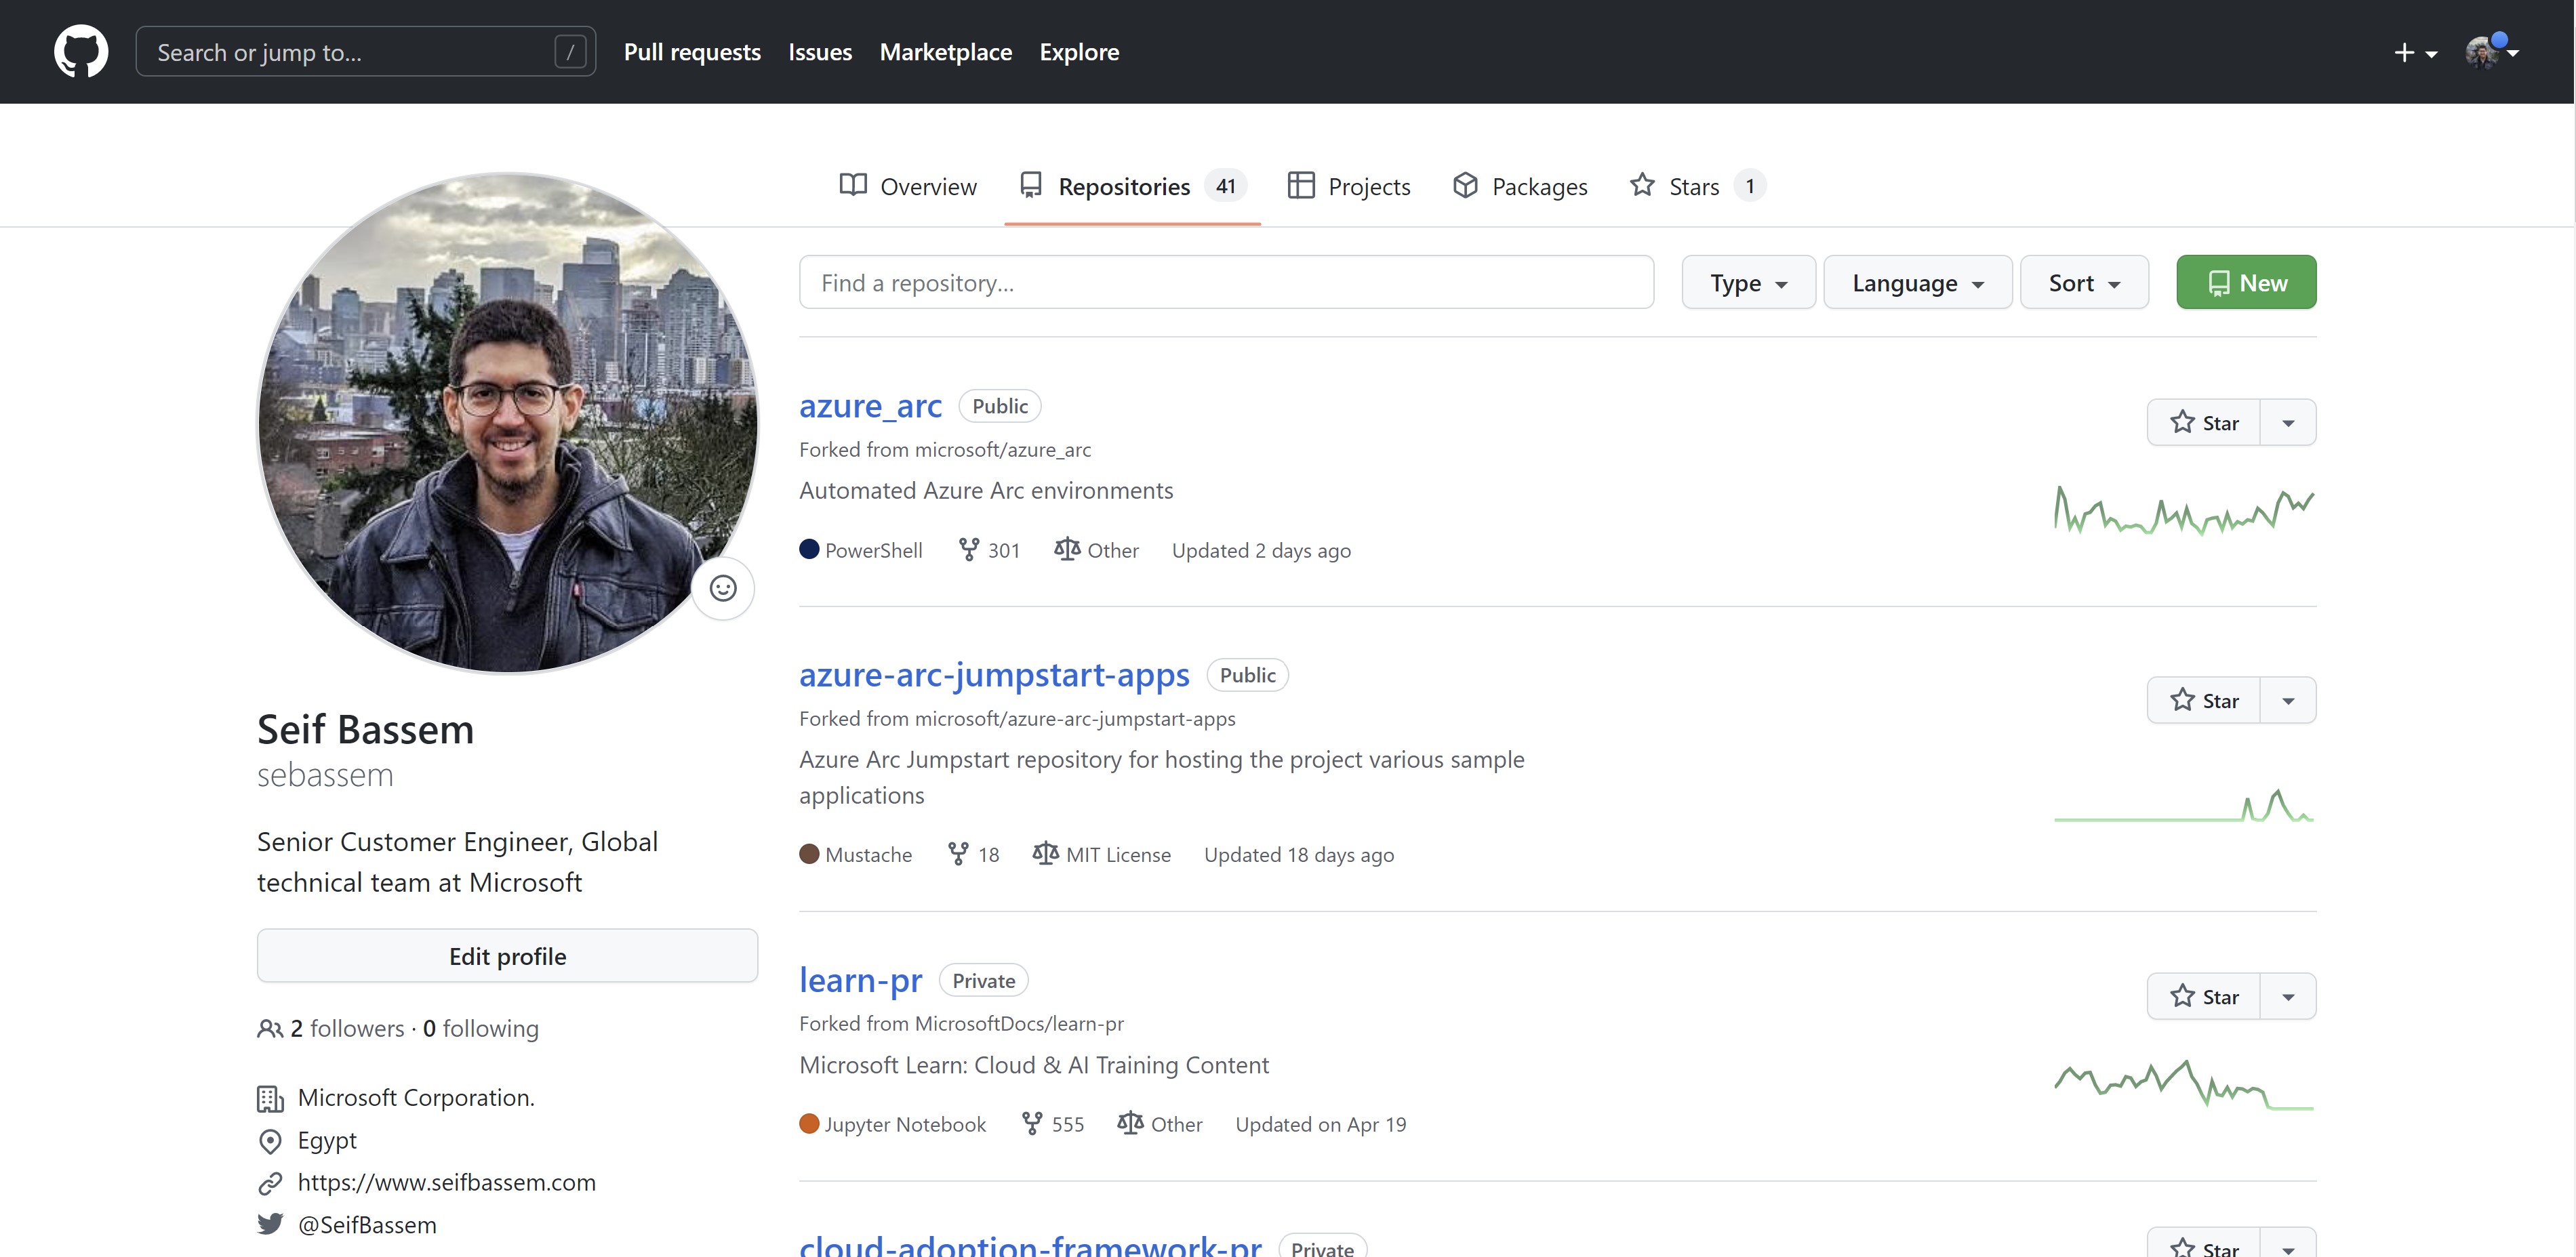The image size is (2576, 1257).
Task: Switch to the Overview tab
Action: (908, 186)
